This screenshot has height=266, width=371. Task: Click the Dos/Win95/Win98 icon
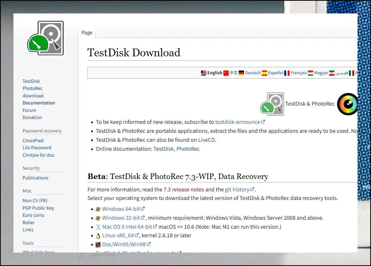[x=98, y=245]
